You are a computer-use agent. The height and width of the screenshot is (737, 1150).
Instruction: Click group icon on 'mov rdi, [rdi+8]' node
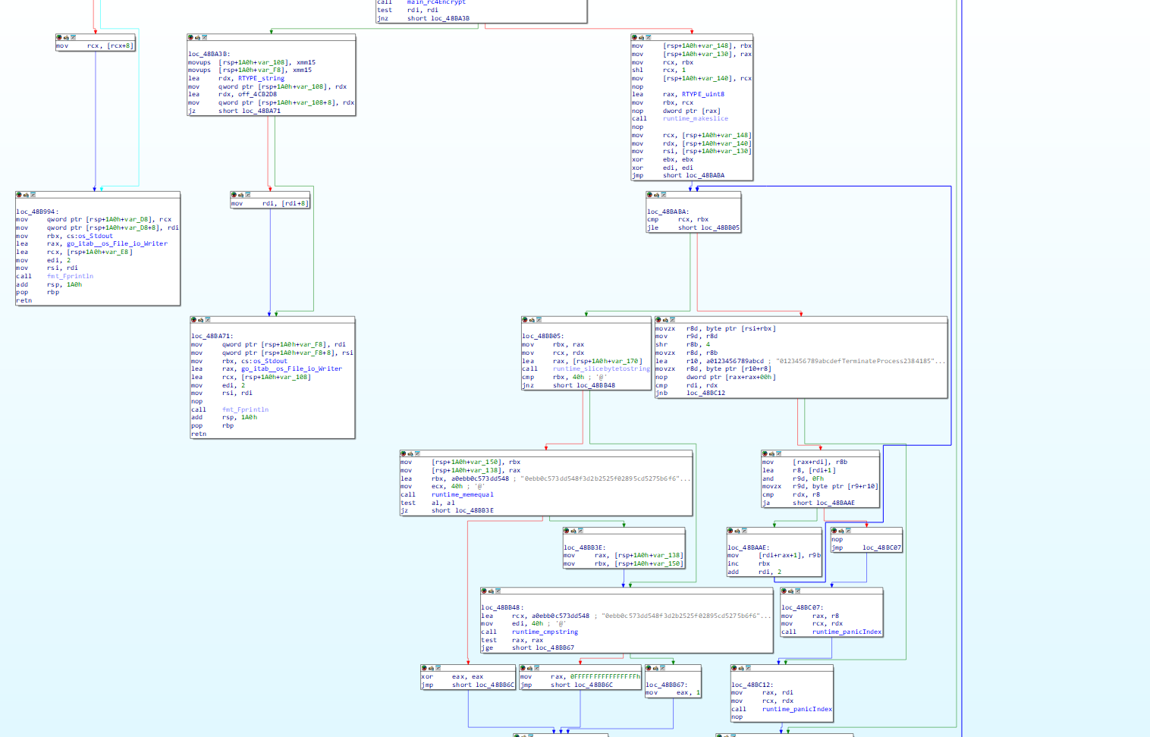coord(247,195)
